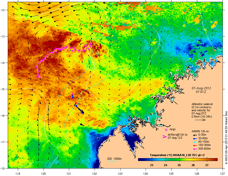Click the '-15' latitude axis label
The image size is (228, 176).
(3, 89)
